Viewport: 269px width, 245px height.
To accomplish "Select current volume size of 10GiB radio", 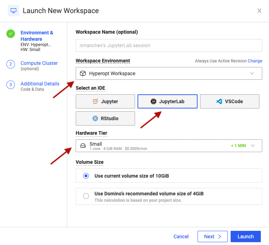I will (86, 176).
